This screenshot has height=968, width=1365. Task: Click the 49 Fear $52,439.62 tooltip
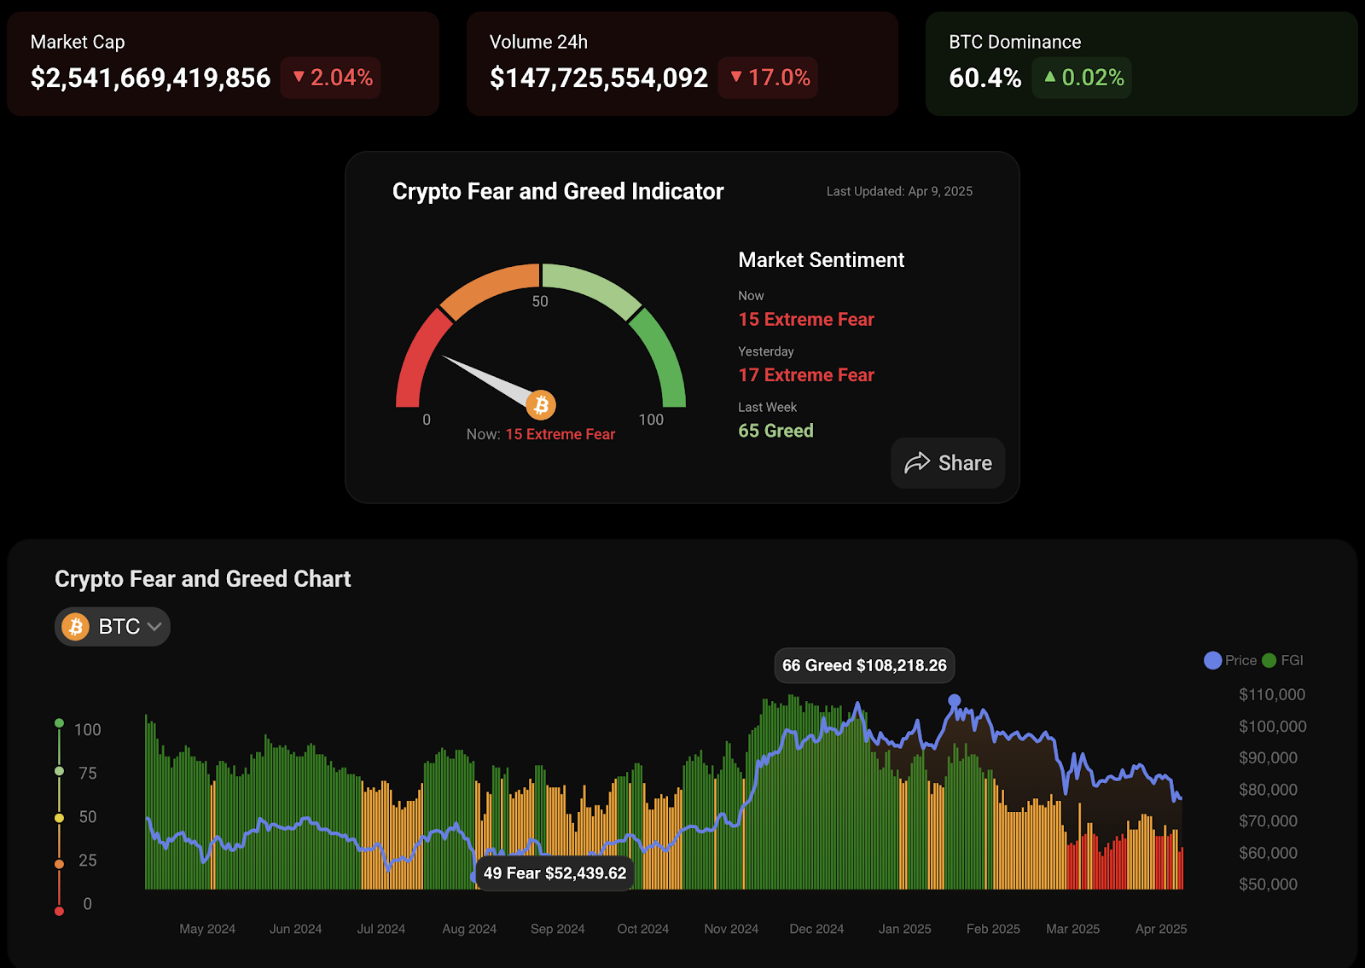coord(555,873)
